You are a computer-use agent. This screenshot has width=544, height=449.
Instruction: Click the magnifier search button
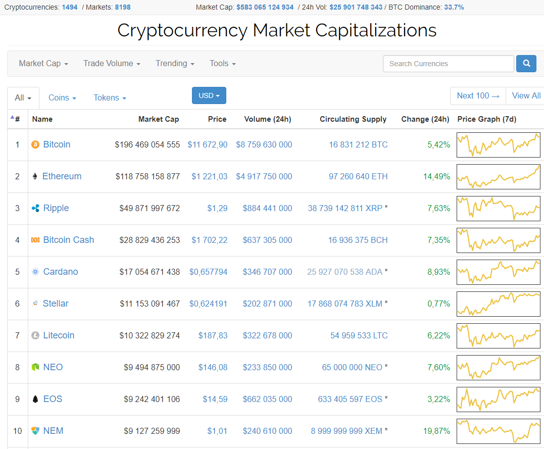point(526,64)
